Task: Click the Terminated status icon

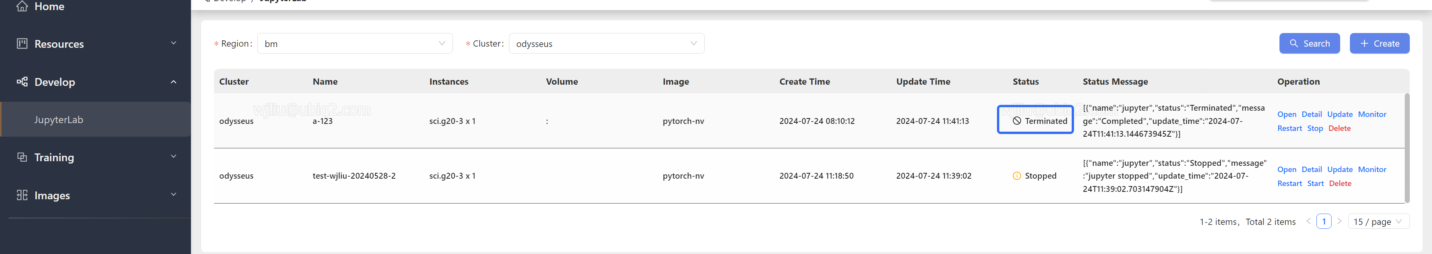Action: (x=1017, y=121)
